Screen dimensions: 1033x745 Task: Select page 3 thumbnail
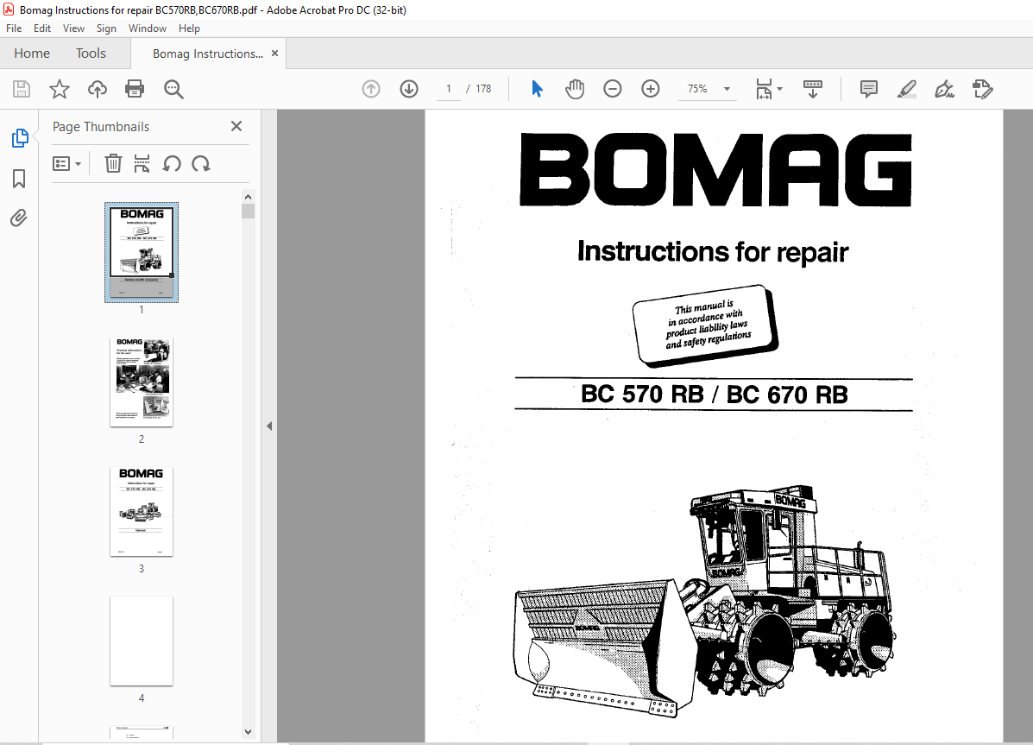click(x=142, y=512)
